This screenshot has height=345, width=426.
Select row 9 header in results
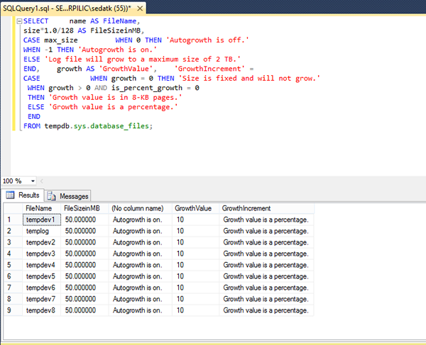click(13, 310)
